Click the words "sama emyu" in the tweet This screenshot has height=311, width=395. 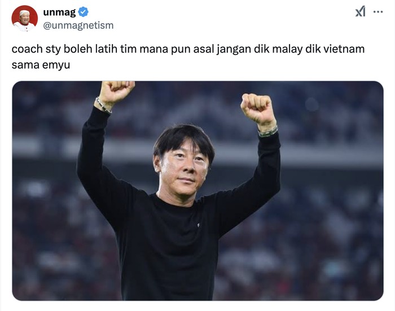pos(41,65)
